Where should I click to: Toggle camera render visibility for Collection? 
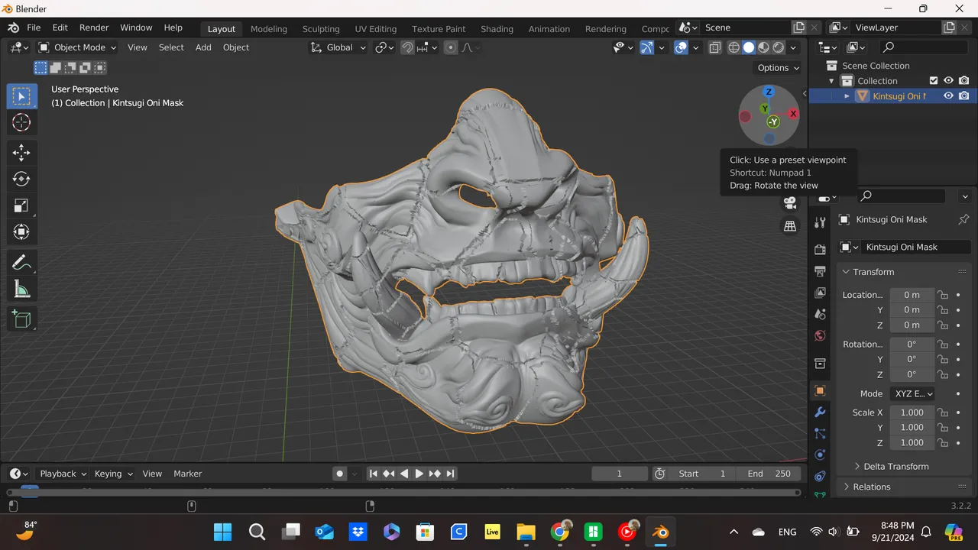pos(964,80)
